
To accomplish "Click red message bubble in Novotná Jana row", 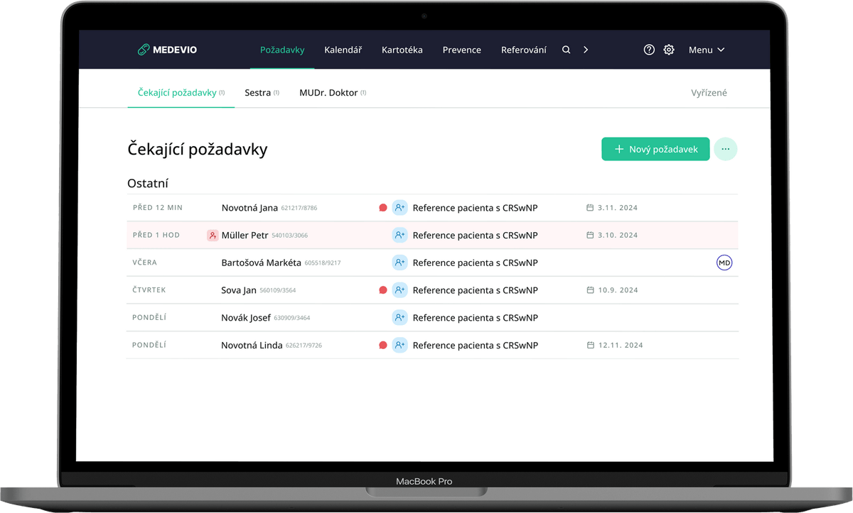I will [x=383, y=208].
